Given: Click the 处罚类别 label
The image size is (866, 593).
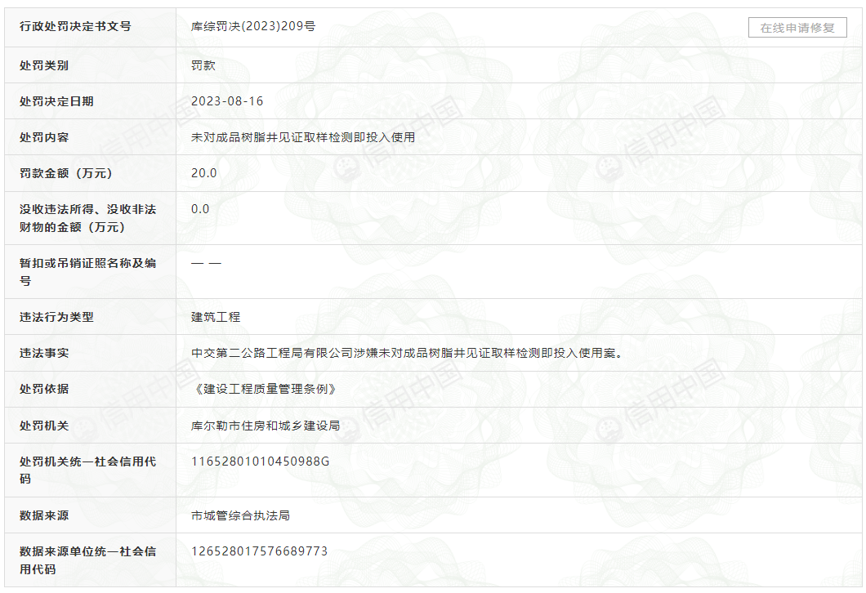Looking at the screenshot, I should tap(44, 65).
